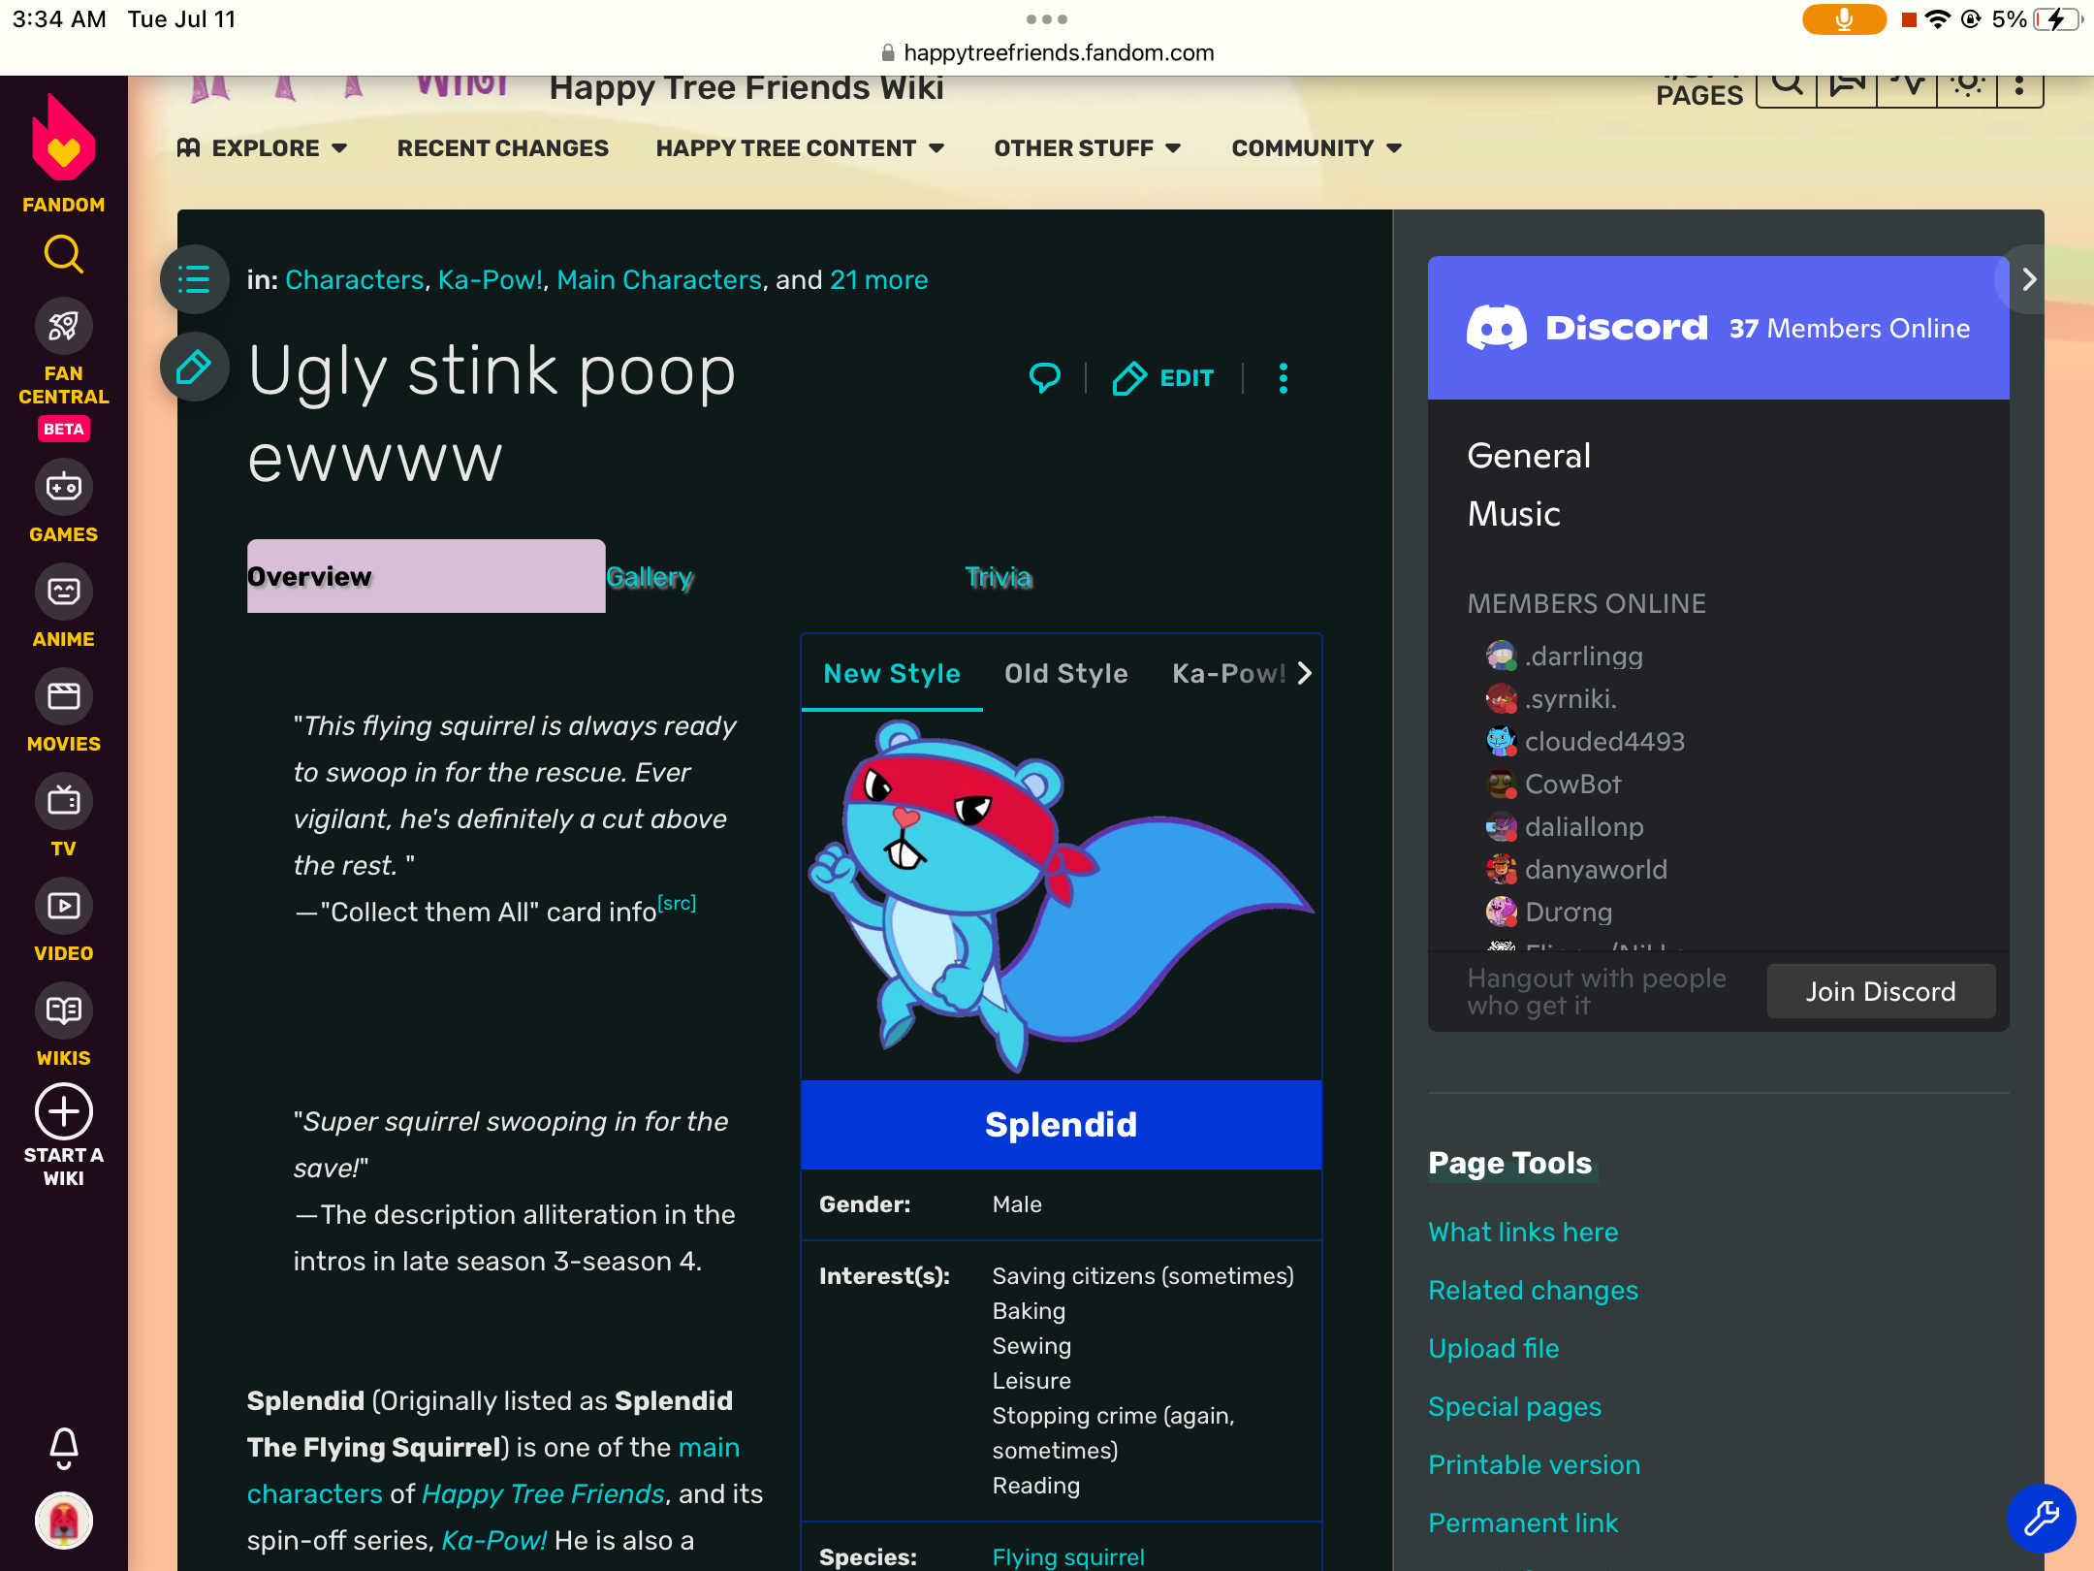The width and height of the screenshot is (2094, 1571).
Task: Open the wiki search magnifier icon
Action: click(x=1787, y=87)
